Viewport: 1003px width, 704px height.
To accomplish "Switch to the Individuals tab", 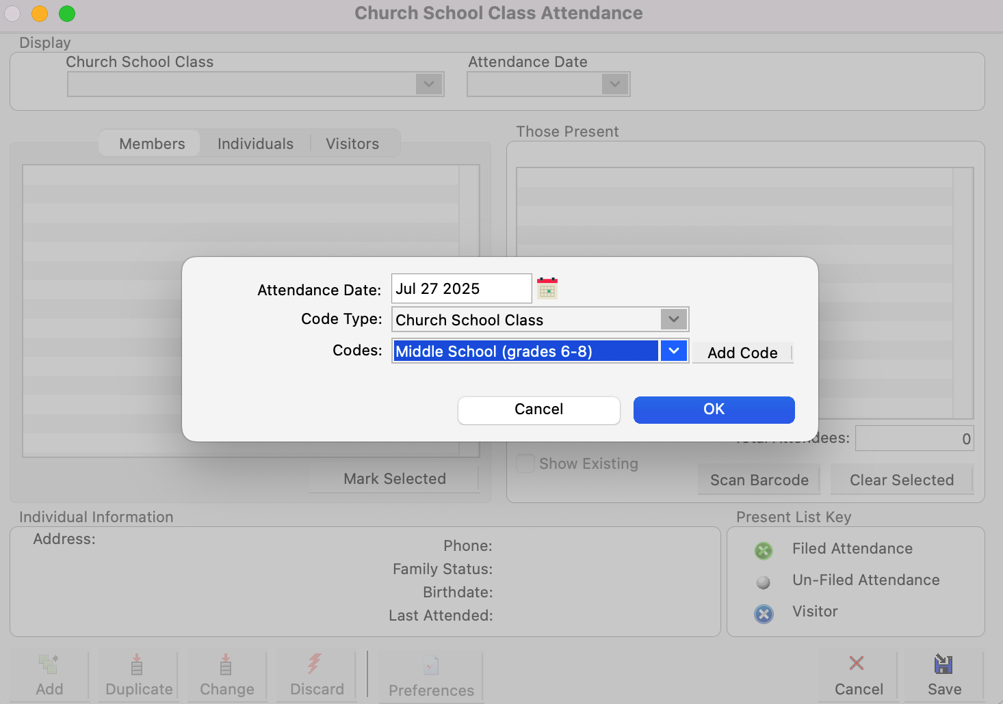I will 255,144.
